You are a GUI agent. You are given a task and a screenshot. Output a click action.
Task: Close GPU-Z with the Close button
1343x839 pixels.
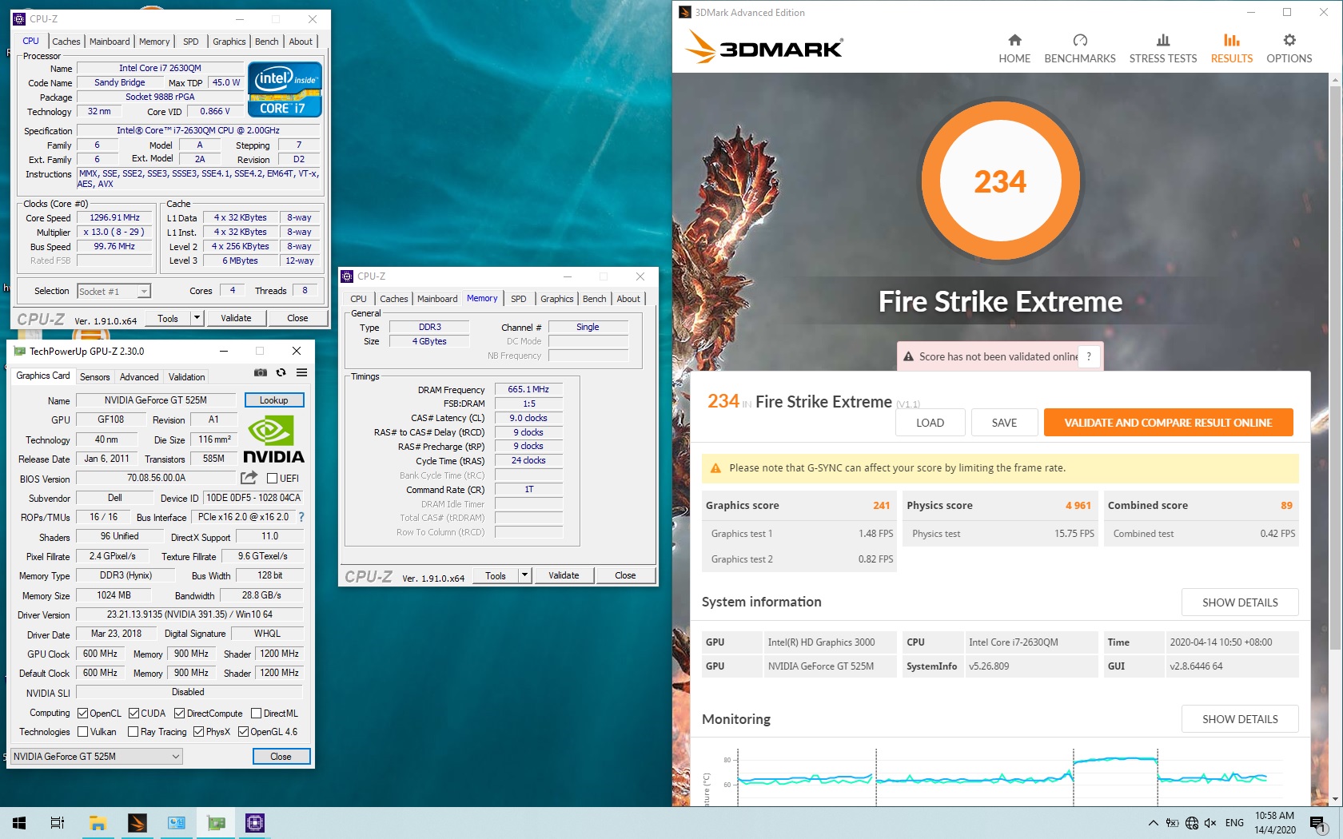coord(281,757)
